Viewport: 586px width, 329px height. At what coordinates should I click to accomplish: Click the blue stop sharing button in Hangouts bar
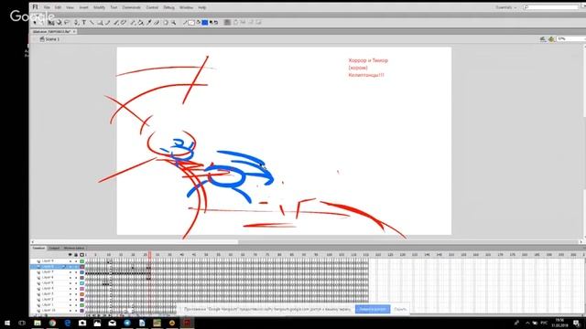tap(373, 309)
